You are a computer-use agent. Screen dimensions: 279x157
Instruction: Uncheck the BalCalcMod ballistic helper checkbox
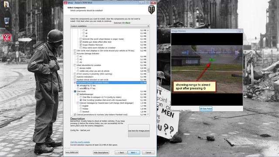[75, 82]
